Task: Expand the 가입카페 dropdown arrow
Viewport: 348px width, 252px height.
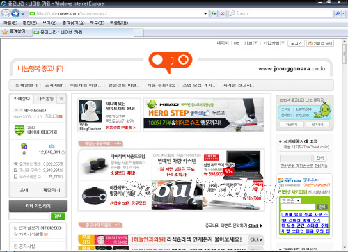Action: click(283, 43)
